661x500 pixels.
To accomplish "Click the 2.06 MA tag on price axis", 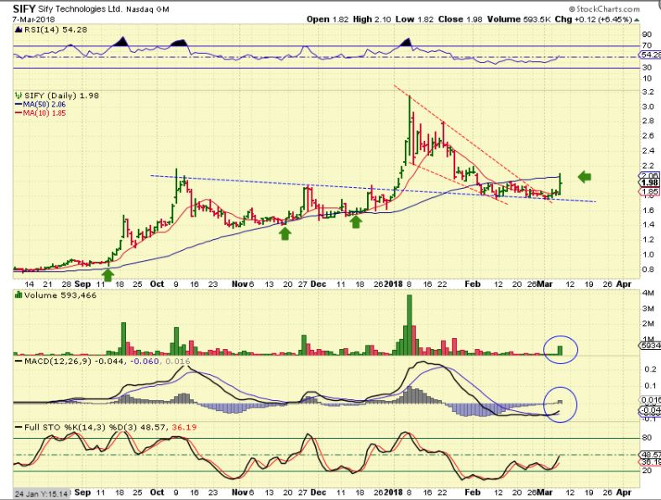I will click(650, 174).
